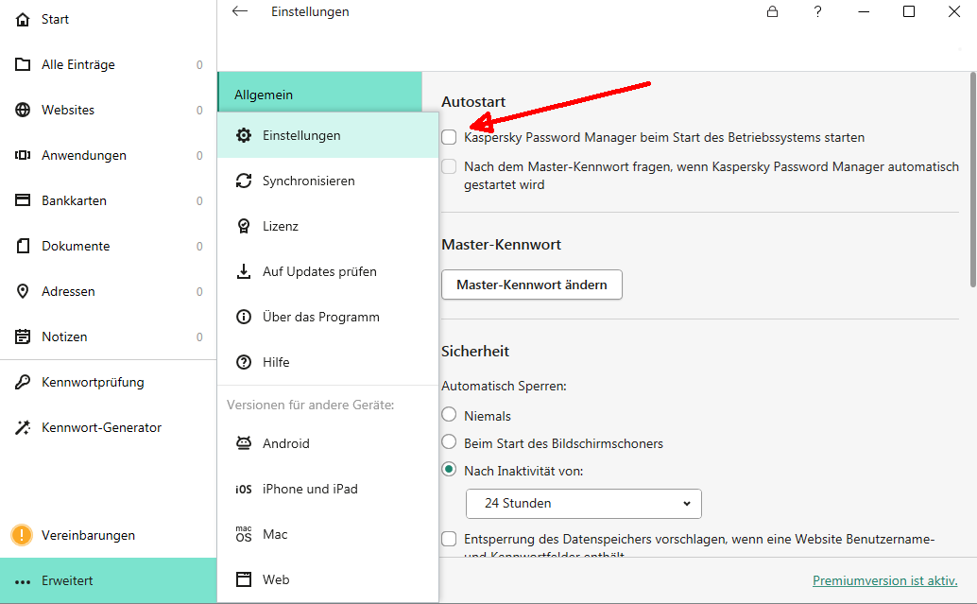This screenshot has height=604, width=977.
Task: Click the Alle Einträge folder icon
Action: click(x=23, y=65)
